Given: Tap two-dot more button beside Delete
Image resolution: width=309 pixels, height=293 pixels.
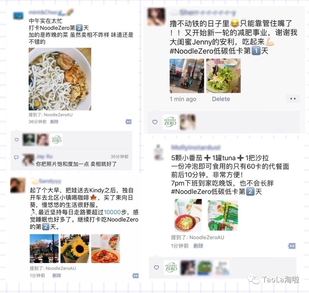Looking at the screenshot, I should [293, 99].
